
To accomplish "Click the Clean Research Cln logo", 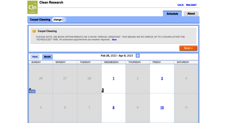I will (x=32, y=7).
